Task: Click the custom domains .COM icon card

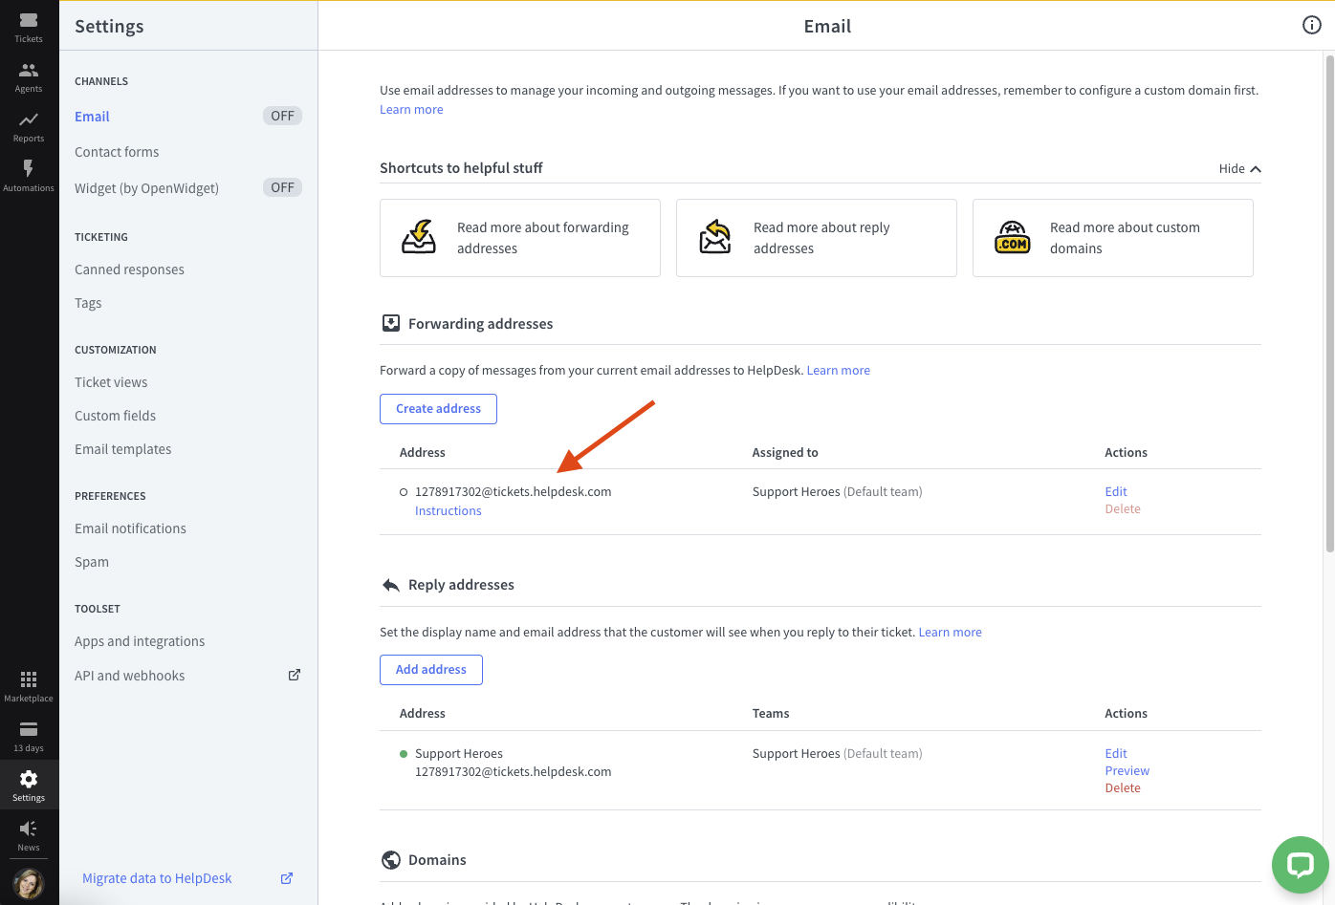Action: click(1012, 237)
